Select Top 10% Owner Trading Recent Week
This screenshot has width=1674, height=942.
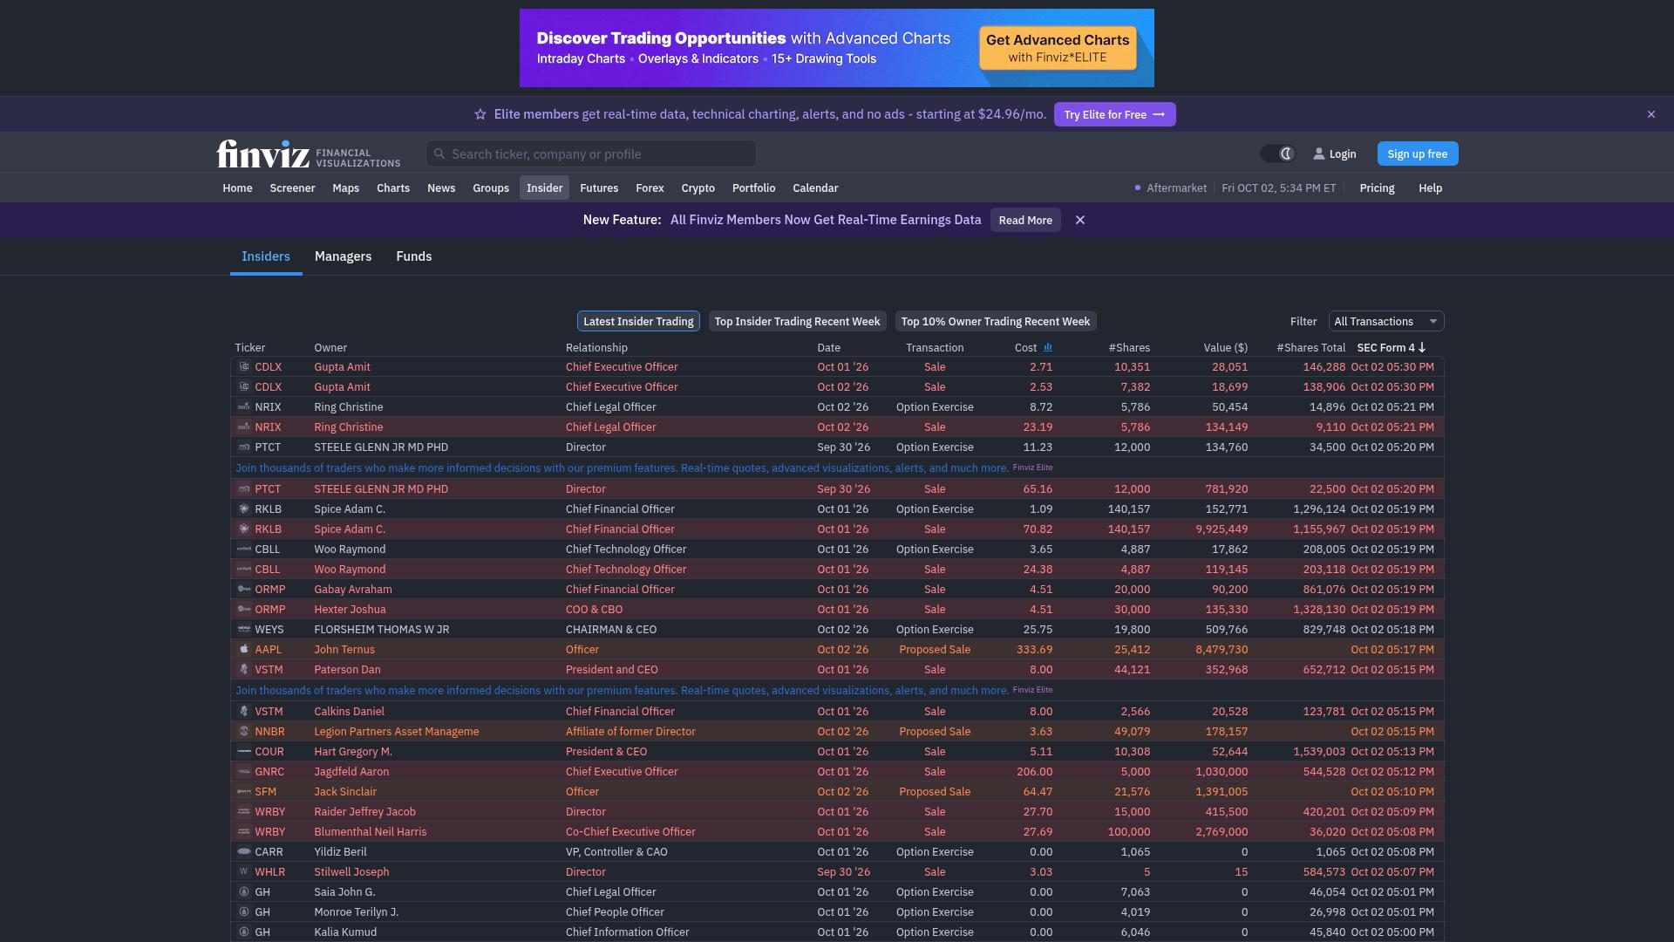click(x=995, y=321)
